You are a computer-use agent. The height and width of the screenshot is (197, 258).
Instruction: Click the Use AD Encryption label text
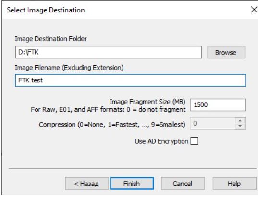(161, 141)
